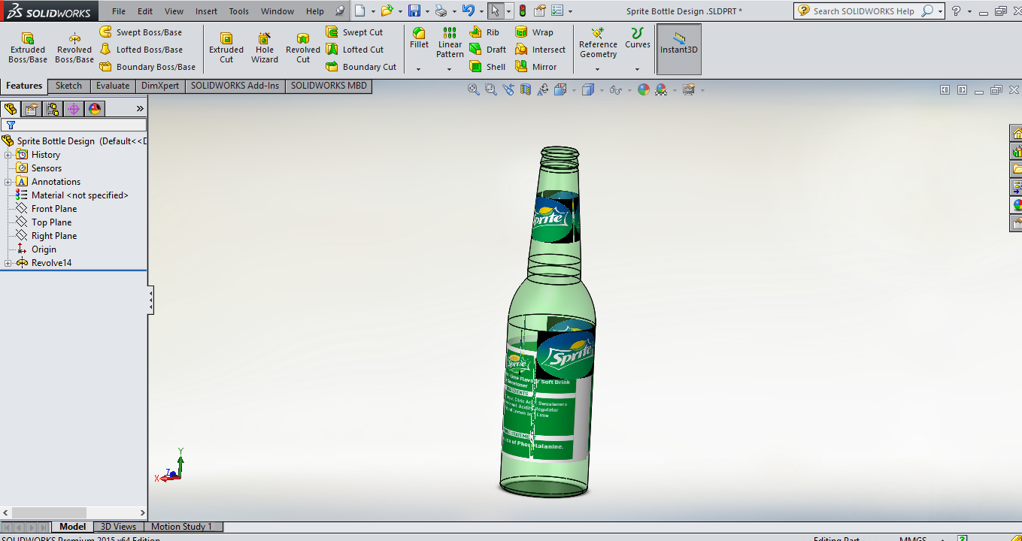Click the Previous View icon
Viewport: 1022px width, 541px height.
(x=508, y=89)
